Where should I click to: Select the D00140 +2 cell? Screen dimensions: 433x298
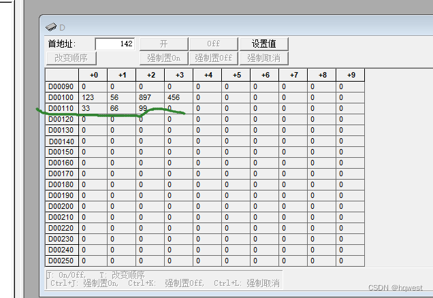150,142
